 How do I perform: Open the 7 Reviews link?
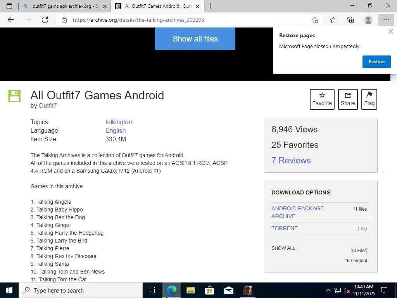pos(291,160)
